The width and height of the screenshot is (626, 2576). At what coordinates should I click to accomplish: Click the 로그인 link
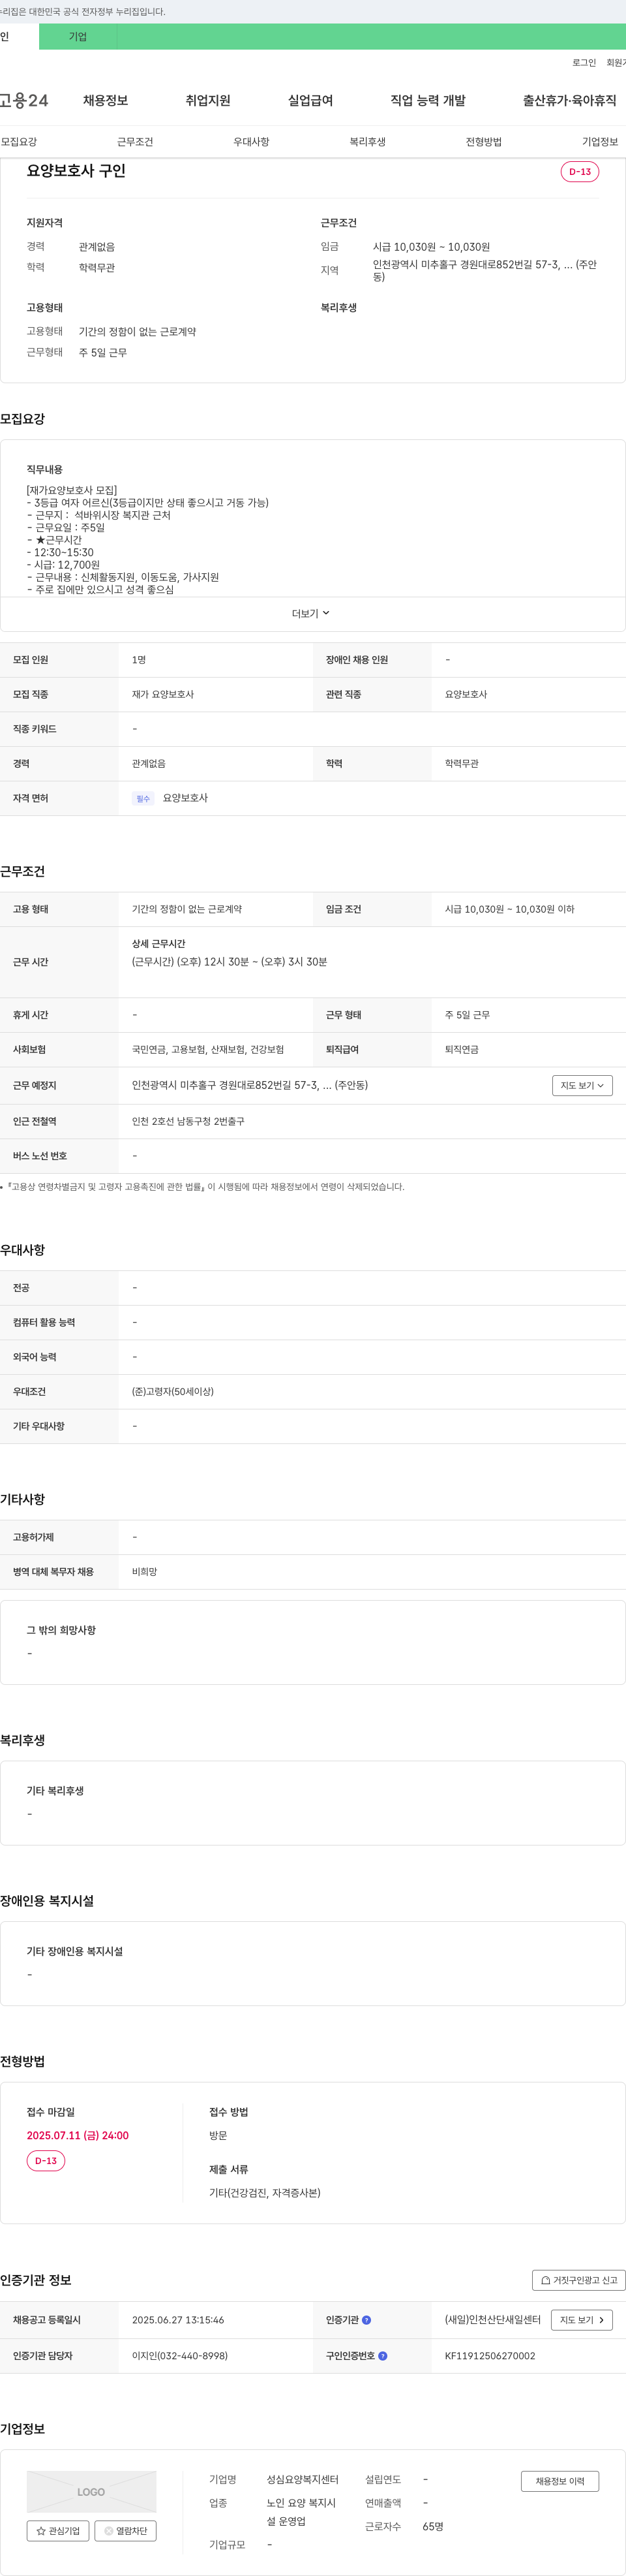click(x=584, y=63)
